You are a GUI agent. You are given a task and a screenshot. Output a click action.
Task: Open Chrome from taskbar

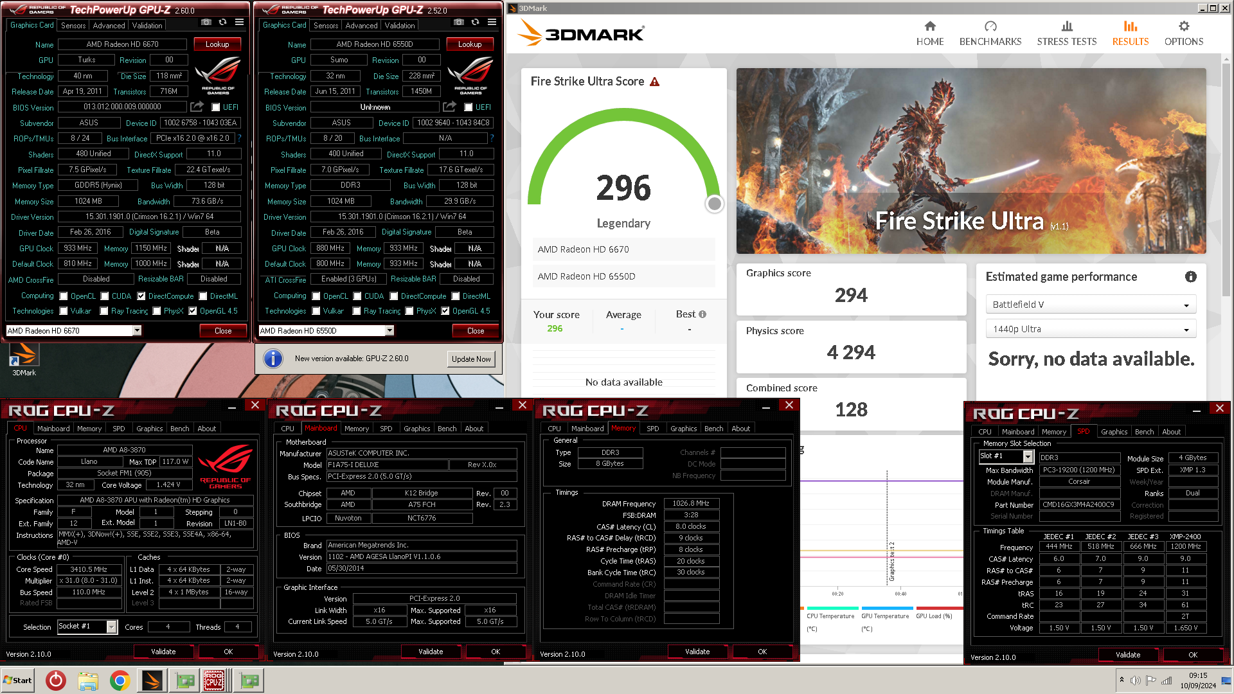(x=120, y=681)
